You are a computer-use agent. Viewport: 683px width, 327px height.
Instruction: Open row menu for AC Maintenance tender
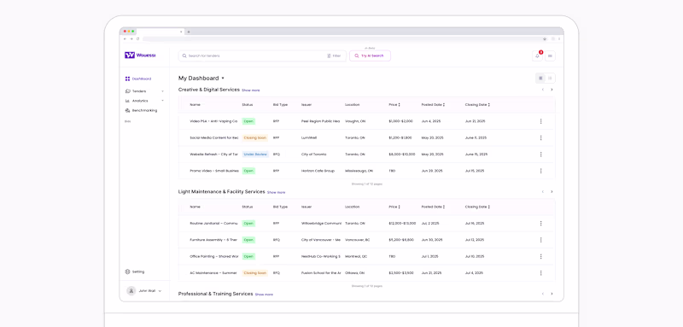541,273
